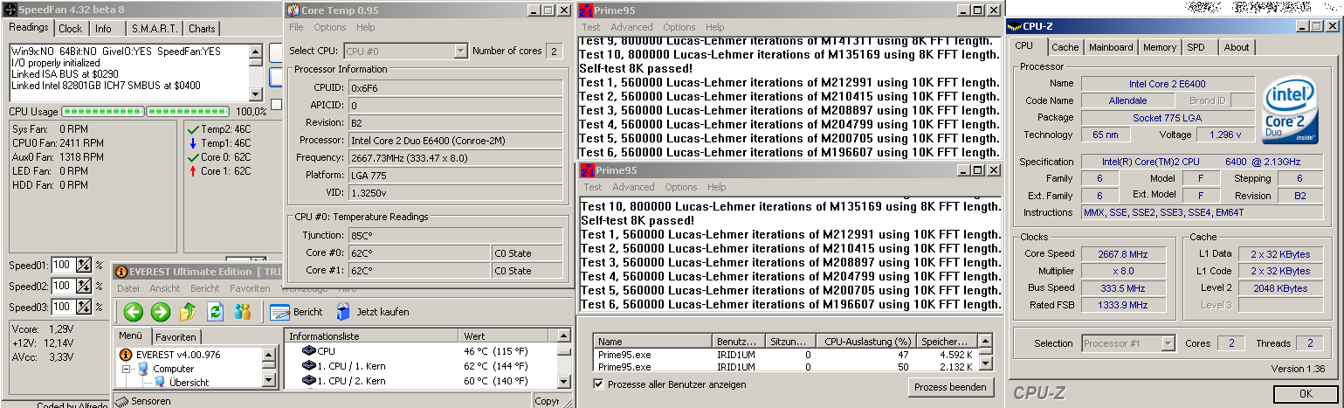The image size is (1344, 408).
Task: Select the Prime95.exe process row with 4.592 K
Action: coord(786,355)
